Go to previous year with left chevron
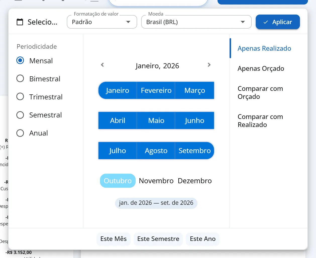The height and width of the screenshot is (258, 316). (x=102, y=65)
